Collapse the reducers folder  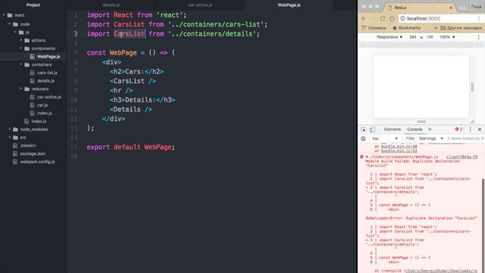21,89
